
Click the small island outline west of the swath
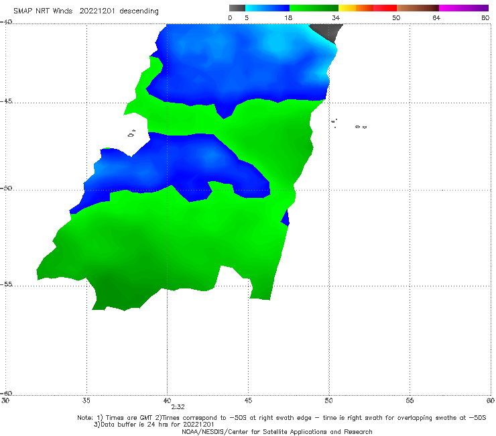(131, 133)
